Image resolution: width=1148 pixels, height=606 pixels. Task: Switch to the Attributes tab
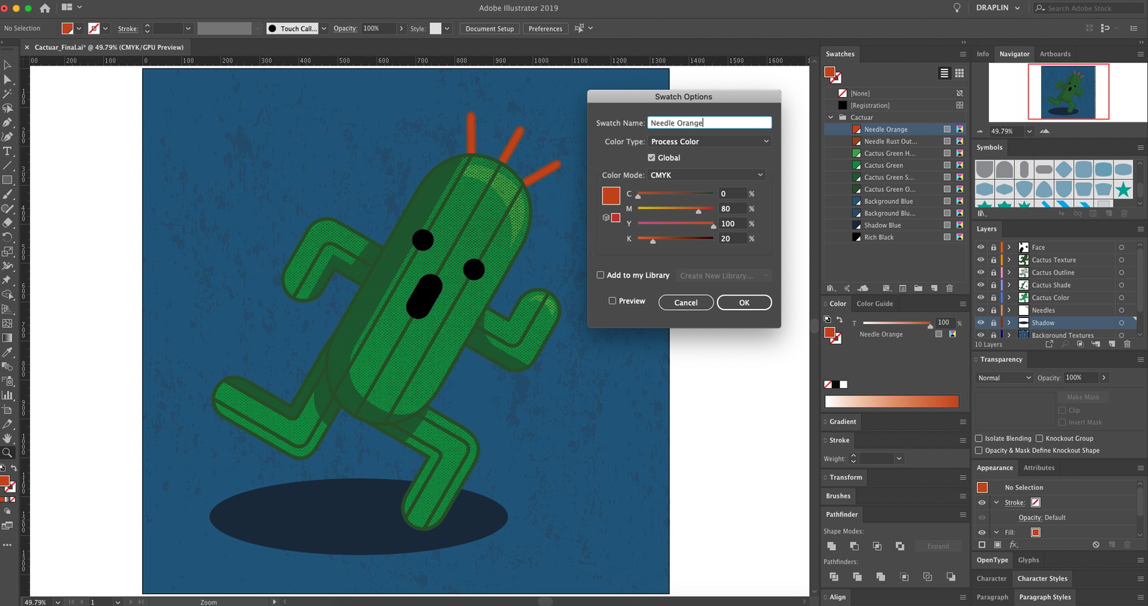point(1039,468)
